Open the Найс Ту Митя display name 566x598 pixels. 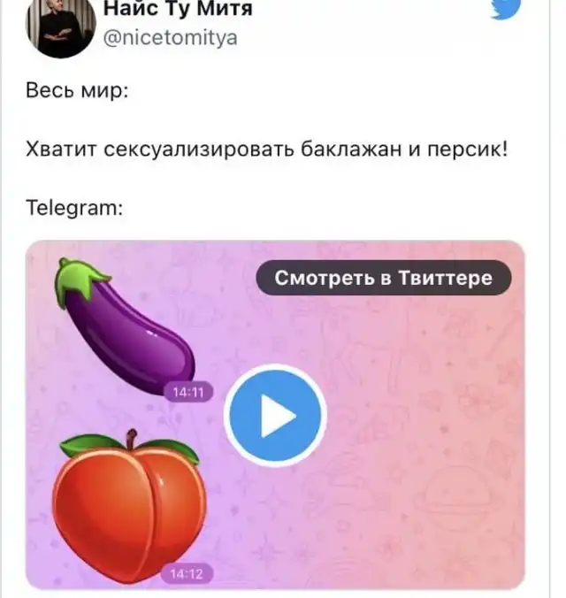178,8
